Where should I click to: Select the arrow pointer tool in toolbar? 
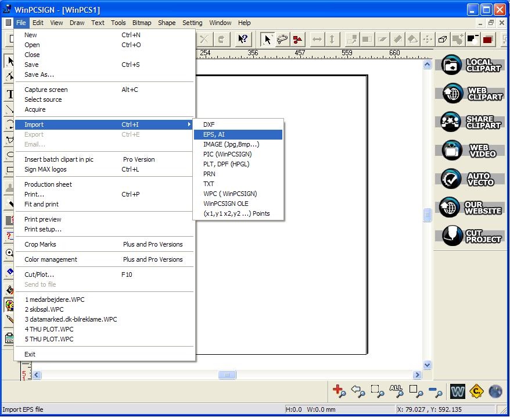click(x=268, y=40)
